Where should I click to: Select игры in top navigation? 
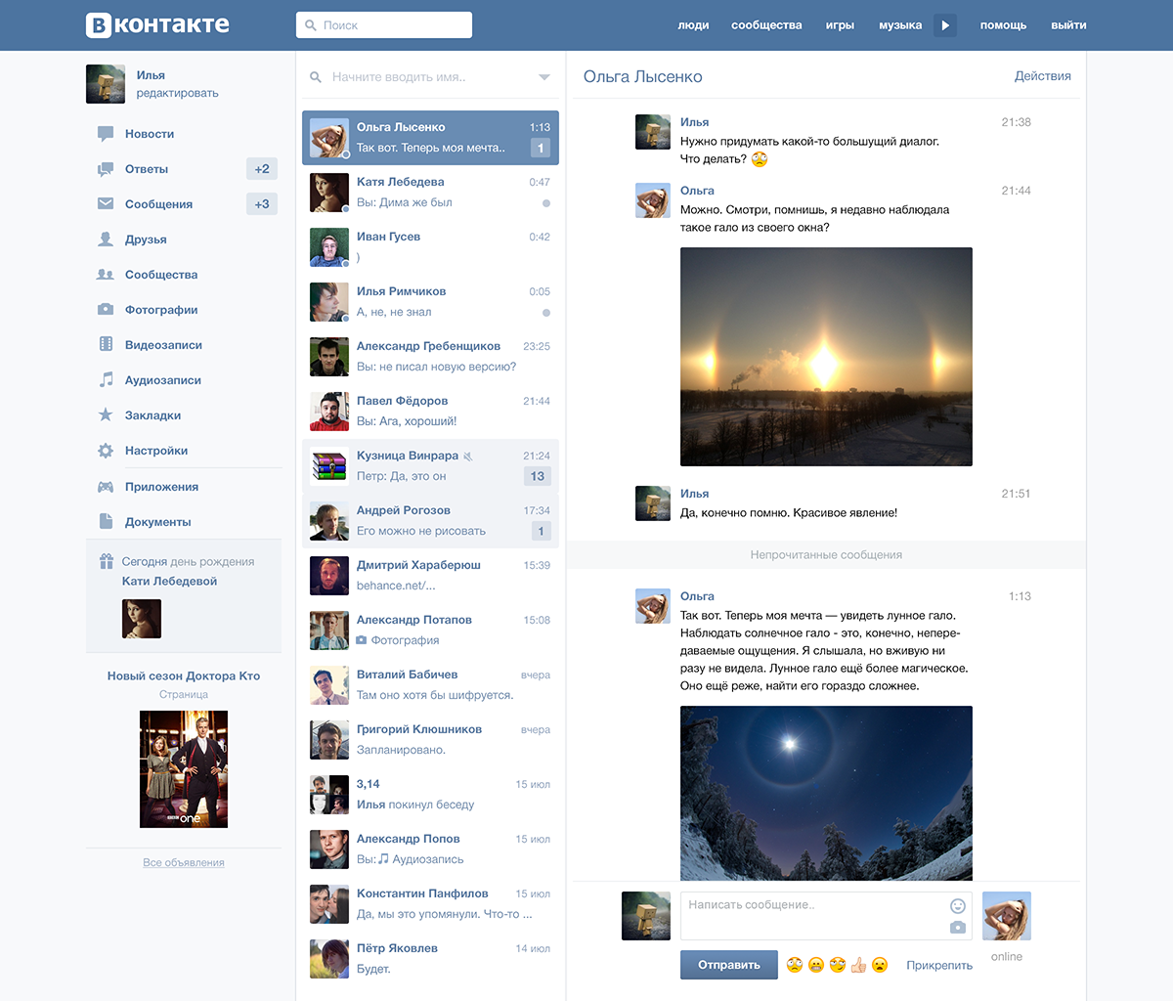pyautogui.click(x=840, y=25)
